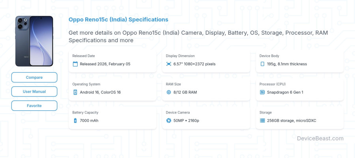Screen dimensions: 355x158
Task: Click the OS icon beside Android 16
Action: pos(75,92)
